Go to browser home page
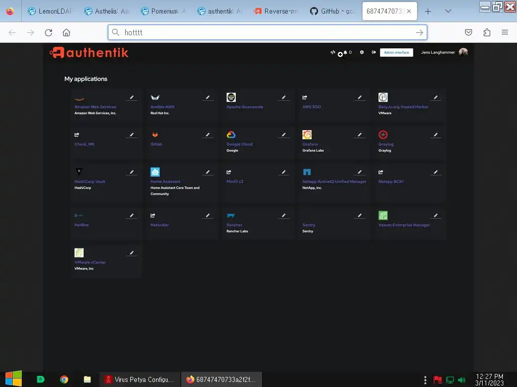This screenshot has height=387, width=517. coord(66,32)
